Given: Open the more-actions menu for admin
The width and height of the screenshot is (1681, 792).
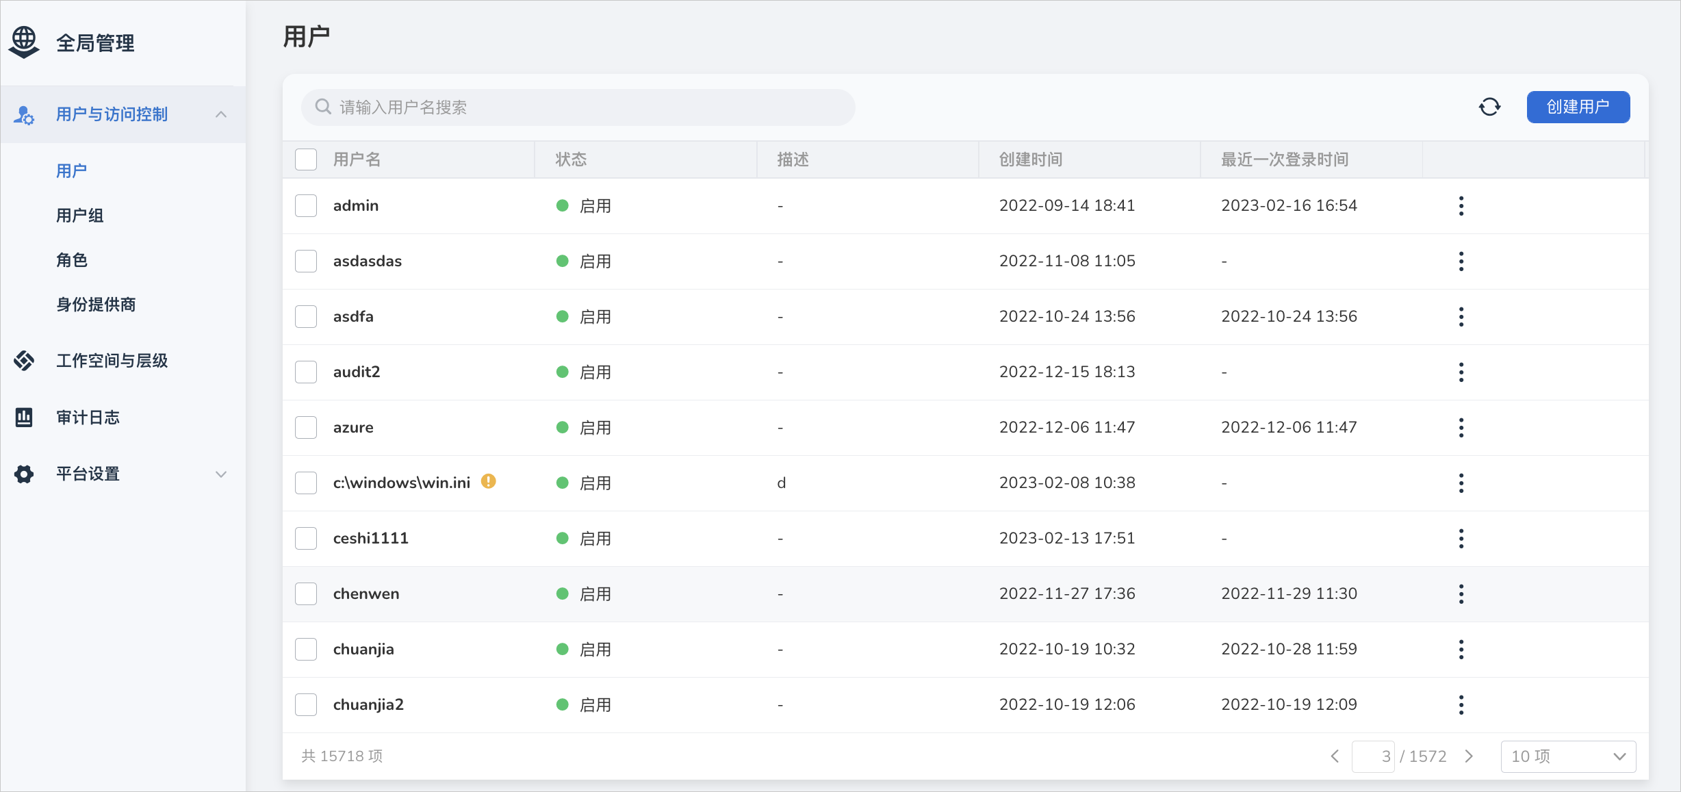Looking at the screenshot, I should (1461, 206).
